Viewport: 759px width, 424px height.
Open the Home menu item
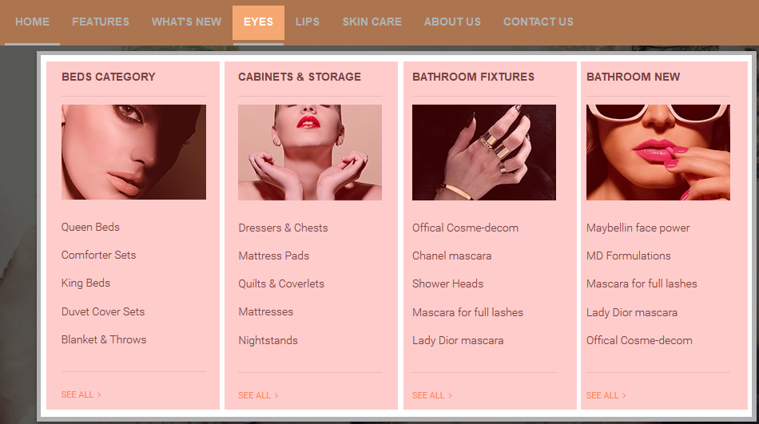[33, 22]
